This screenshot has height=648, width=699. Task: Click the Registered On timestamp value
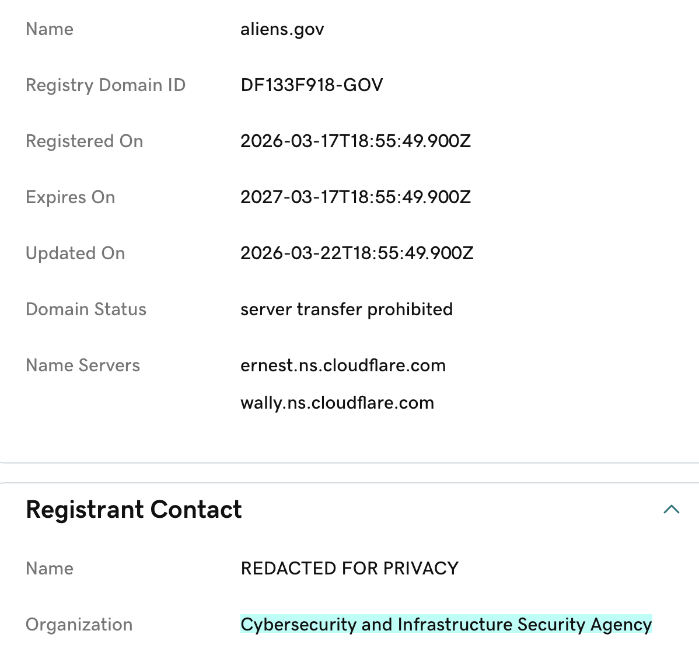(x=355, y=141)
